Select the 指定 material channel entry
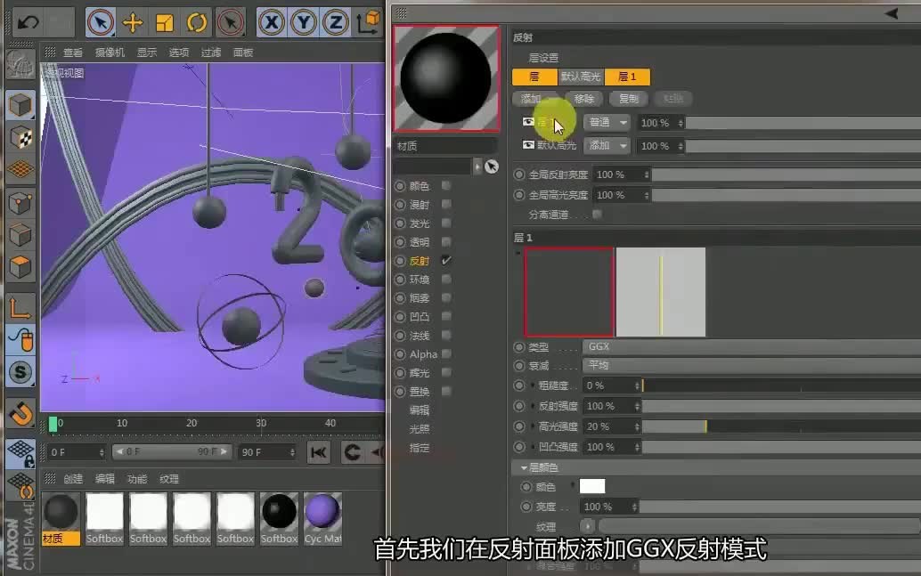The height and width of the screenshot is (576, 921). pyautogui.click(x=420, y=448)
